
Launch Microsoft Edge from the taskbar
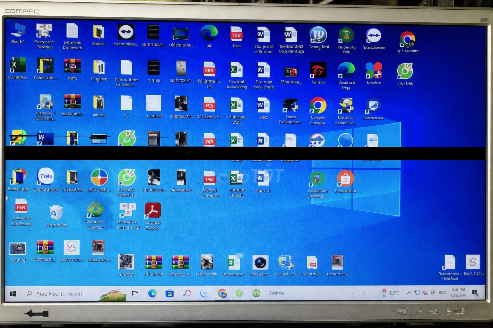coord(152,293)
